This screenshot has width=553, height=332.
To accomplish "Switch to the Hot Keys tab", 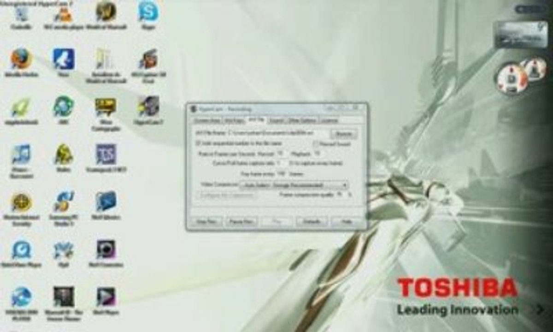I will (234, 120).
